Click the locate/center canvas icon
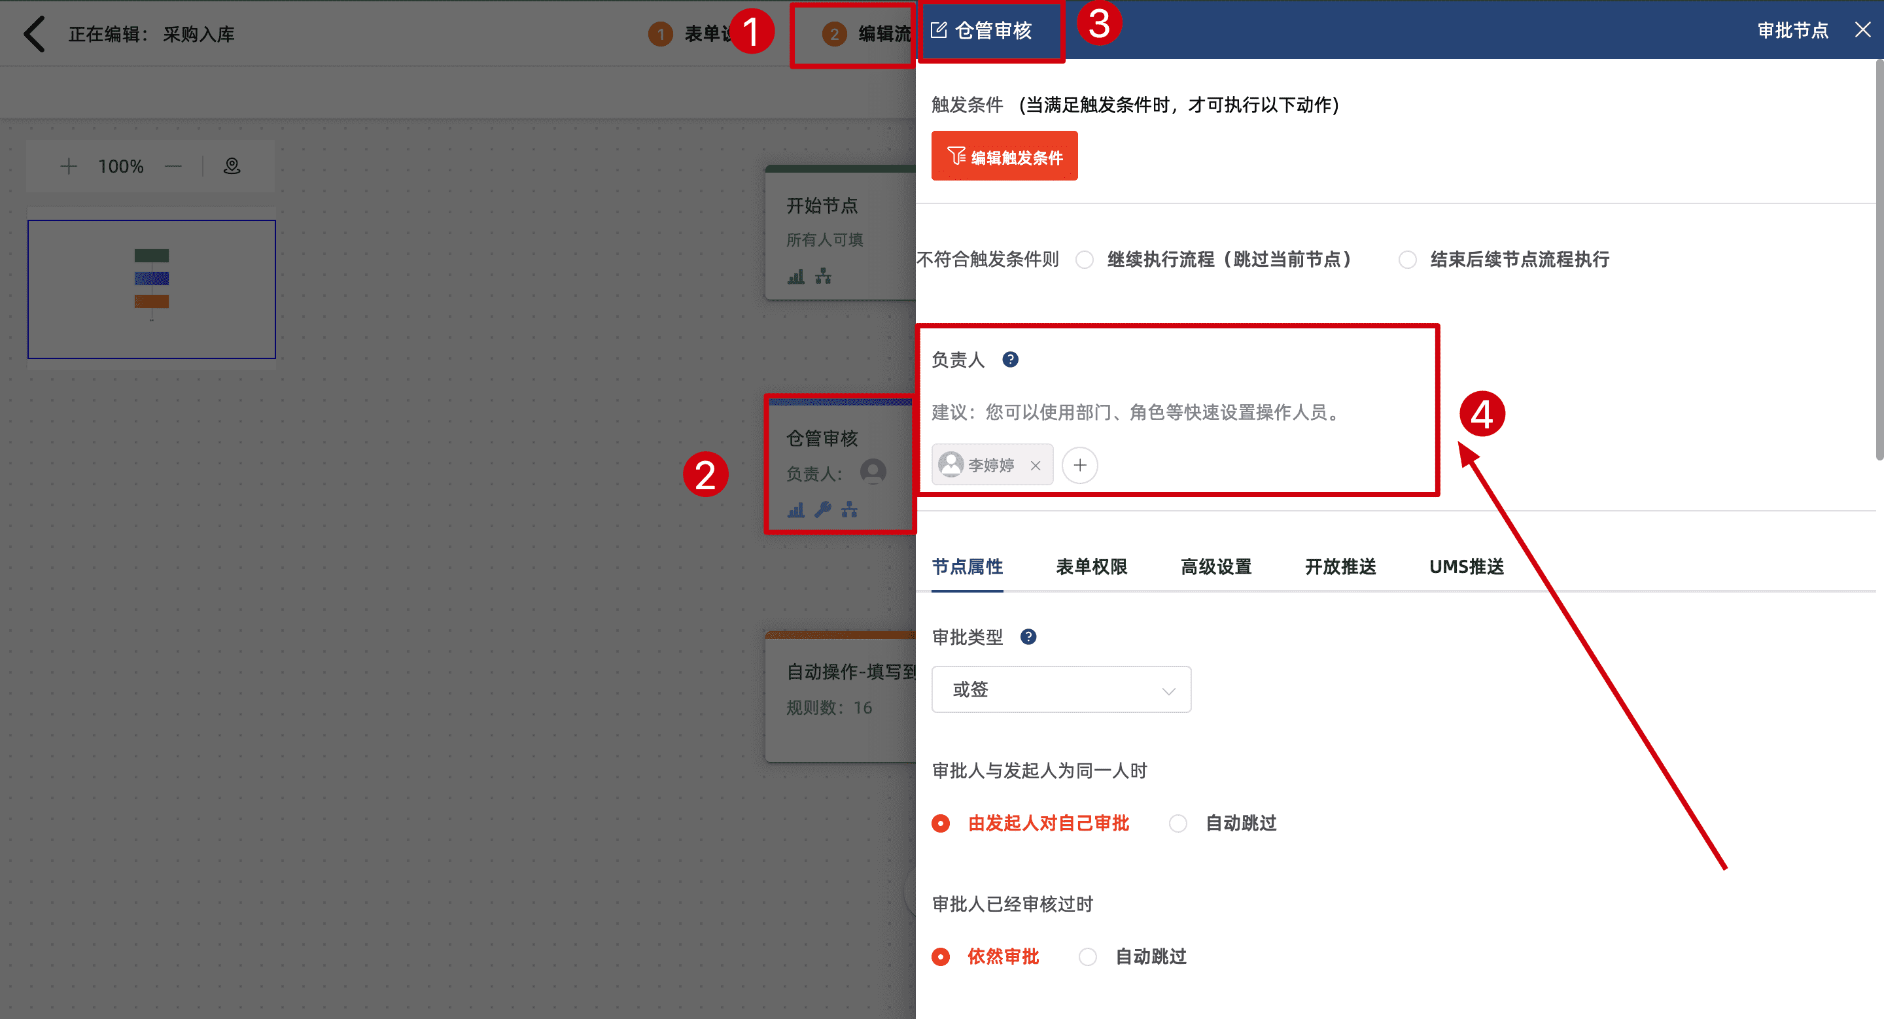The image size is (1884, 1019). pos(232,167)
